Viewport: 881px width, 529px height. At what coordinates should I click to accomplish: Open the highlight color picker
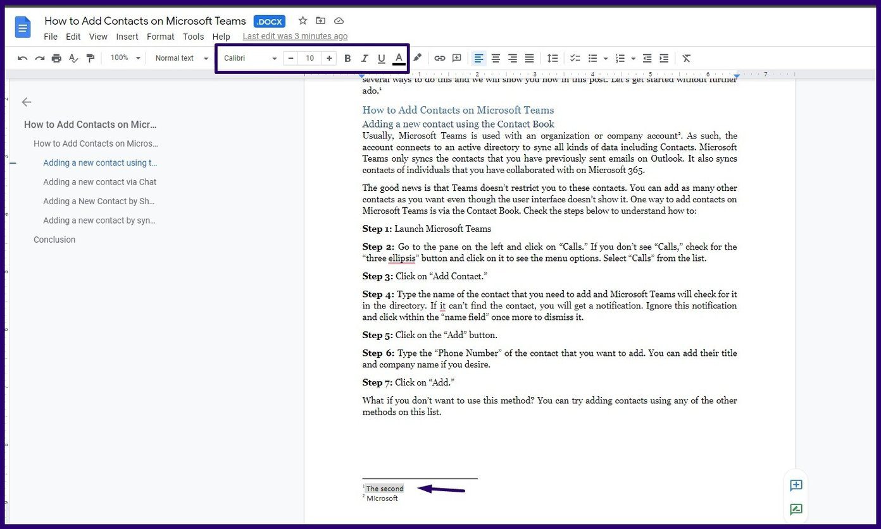coord(417,58)
